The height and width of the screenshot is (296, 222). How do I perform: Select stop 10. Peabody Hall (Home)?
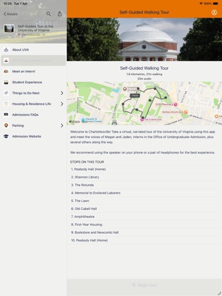pos(144,240)
